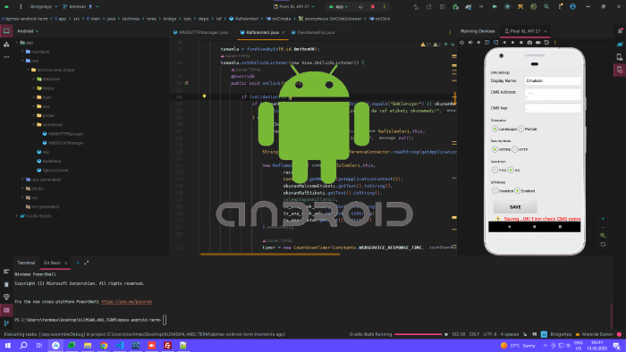Select the Enabled radio button
This screenshot has width=626, height=352.
coord(518,190)
